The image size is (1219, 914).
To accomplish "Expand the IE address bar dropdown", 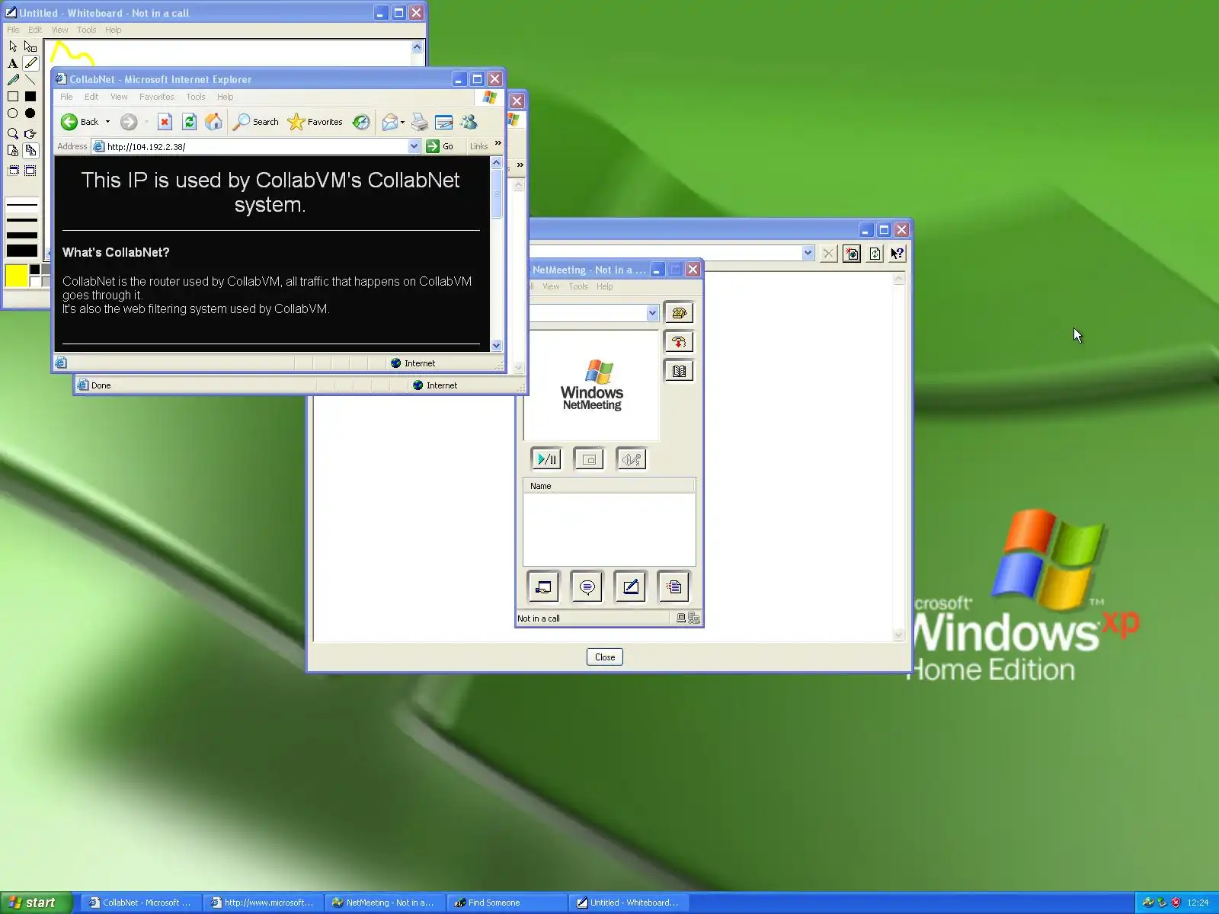I will (x=414, y=146).
